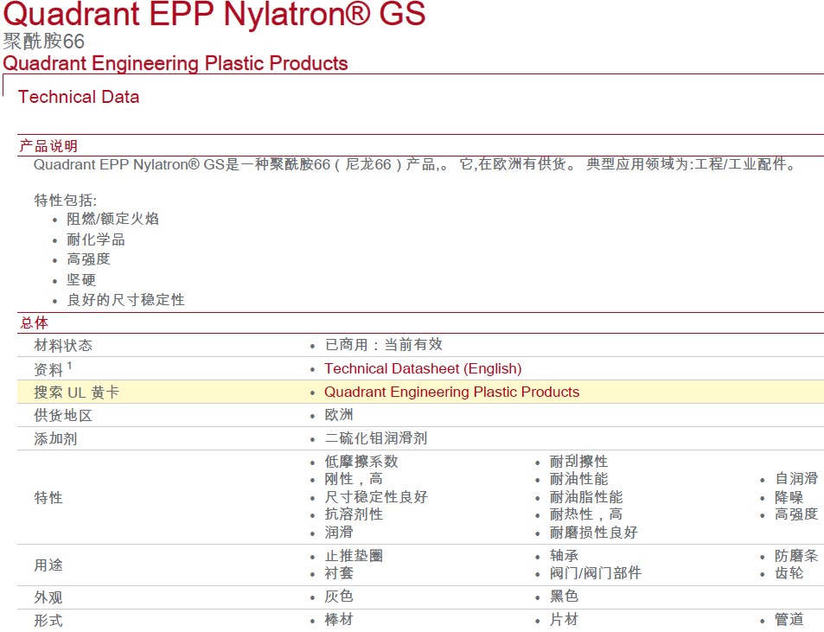
Task: Click the 阀门/阀门部件 application item
Action: [x=596, y=573]
